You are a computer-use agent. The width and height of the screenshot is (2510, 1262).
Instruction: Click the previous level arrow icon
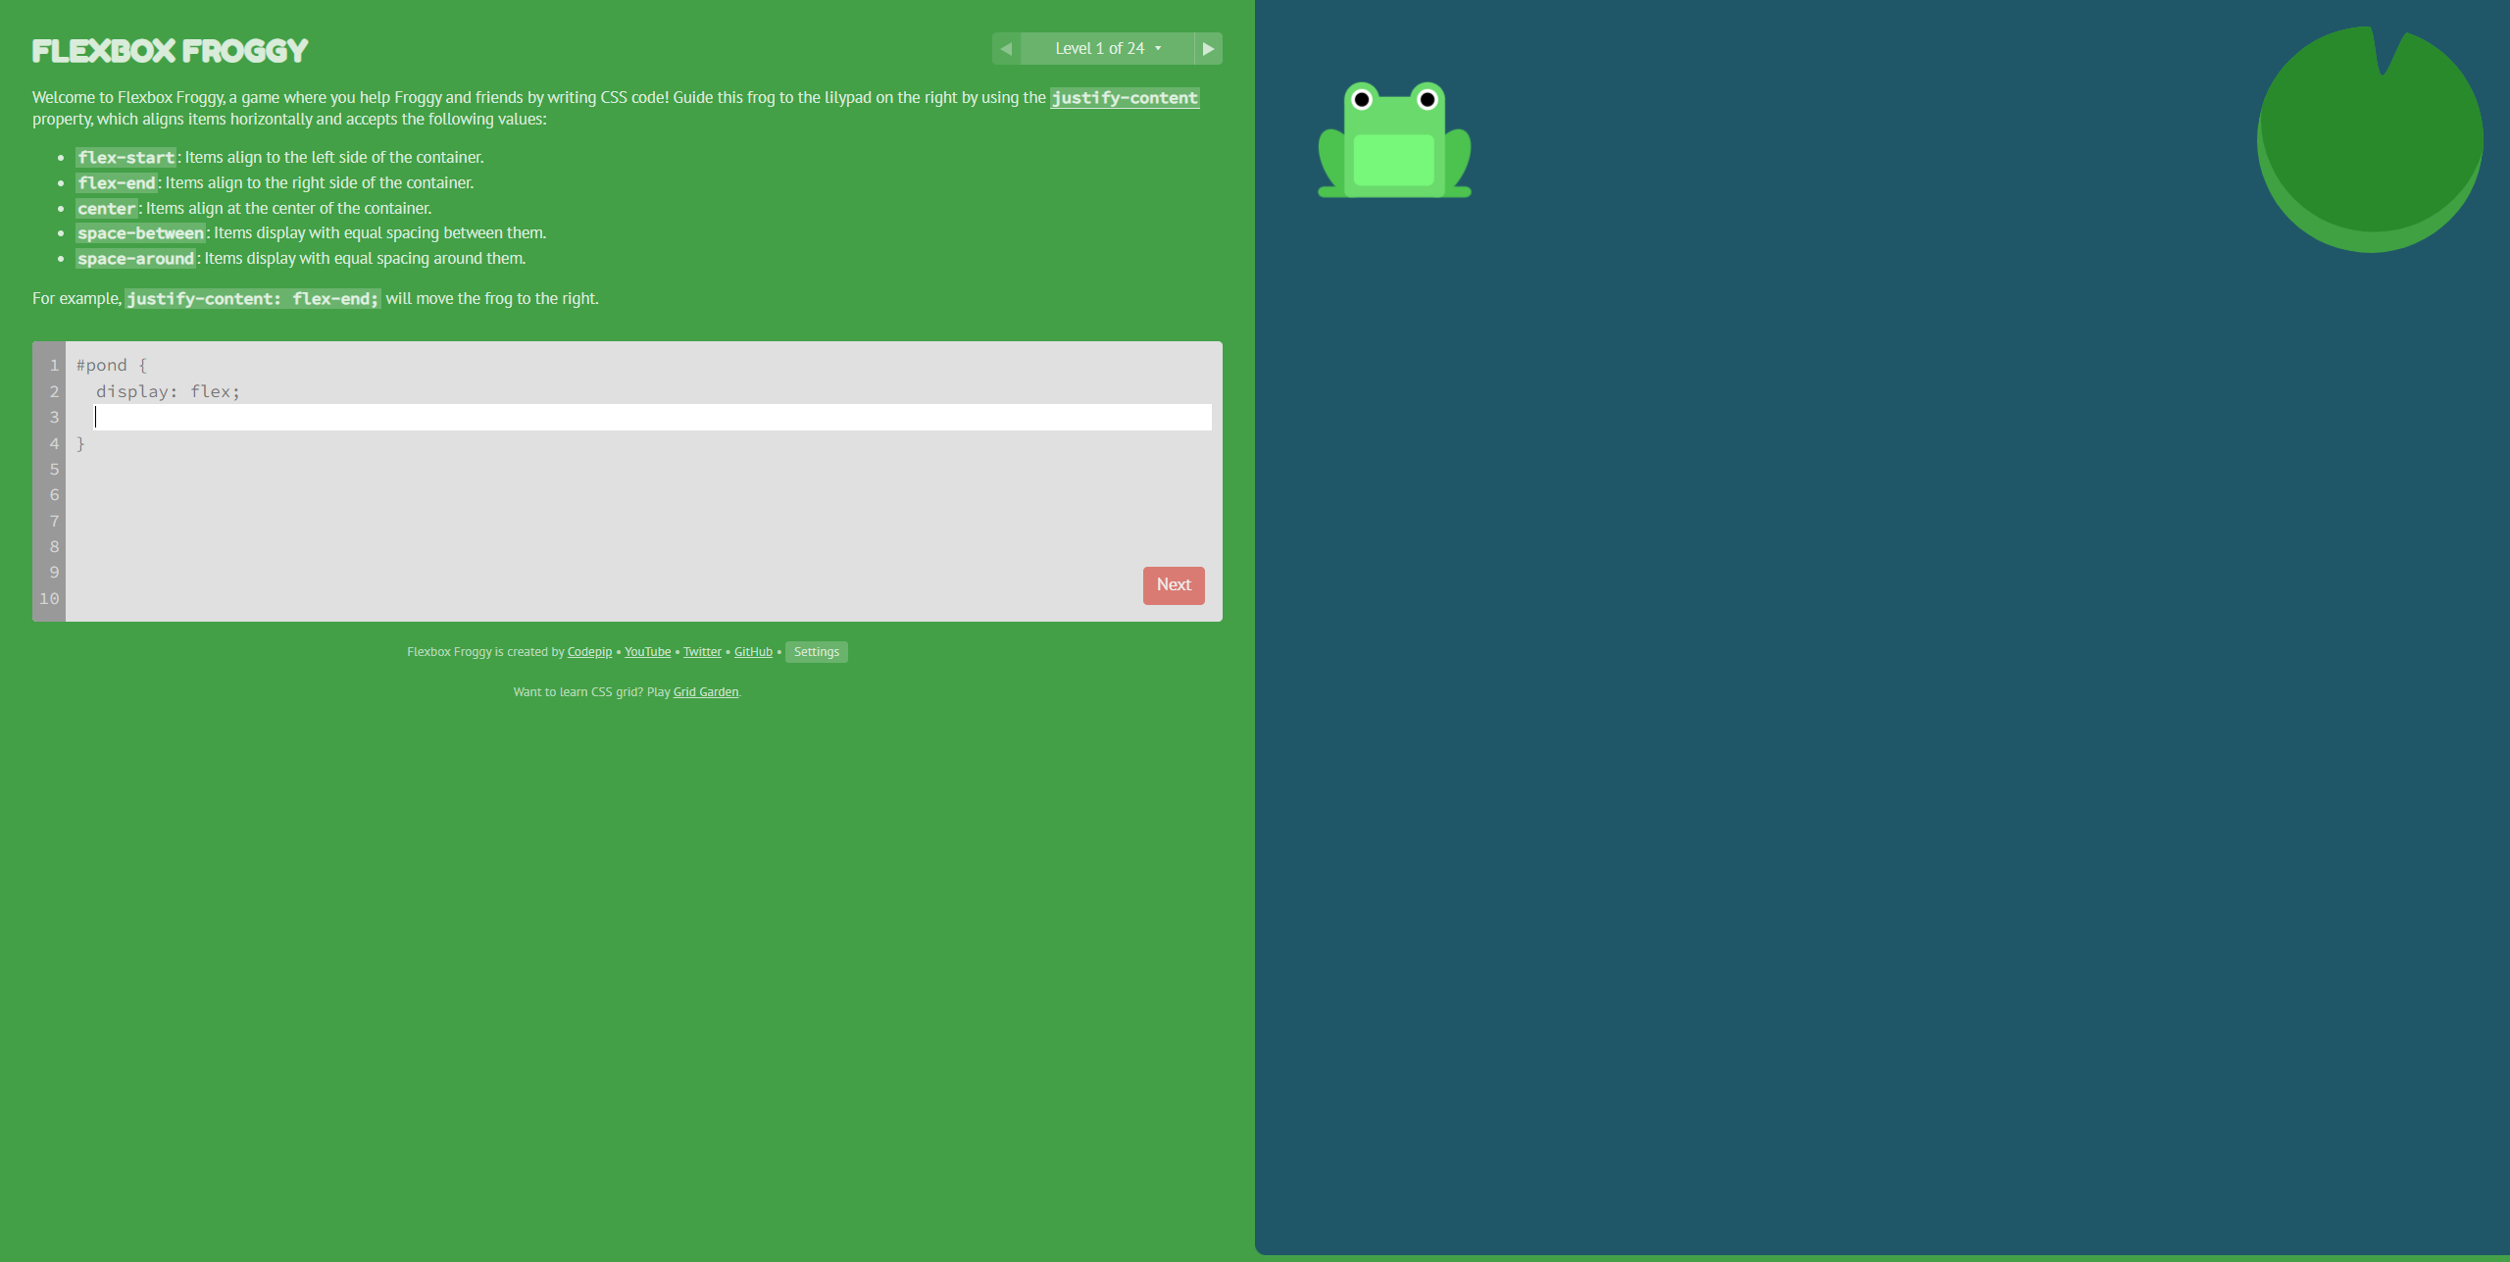[1006, 48]
